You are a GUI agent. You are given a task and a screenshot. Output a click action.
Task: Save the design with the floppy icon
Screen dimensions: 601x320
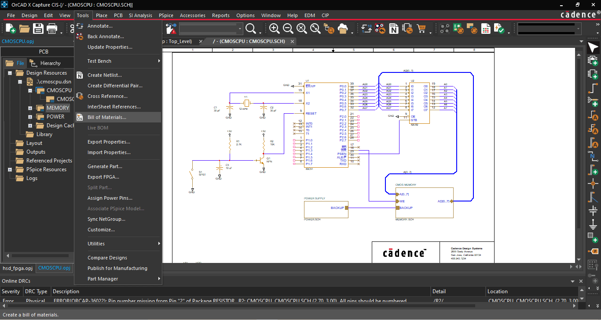[38, 29]
